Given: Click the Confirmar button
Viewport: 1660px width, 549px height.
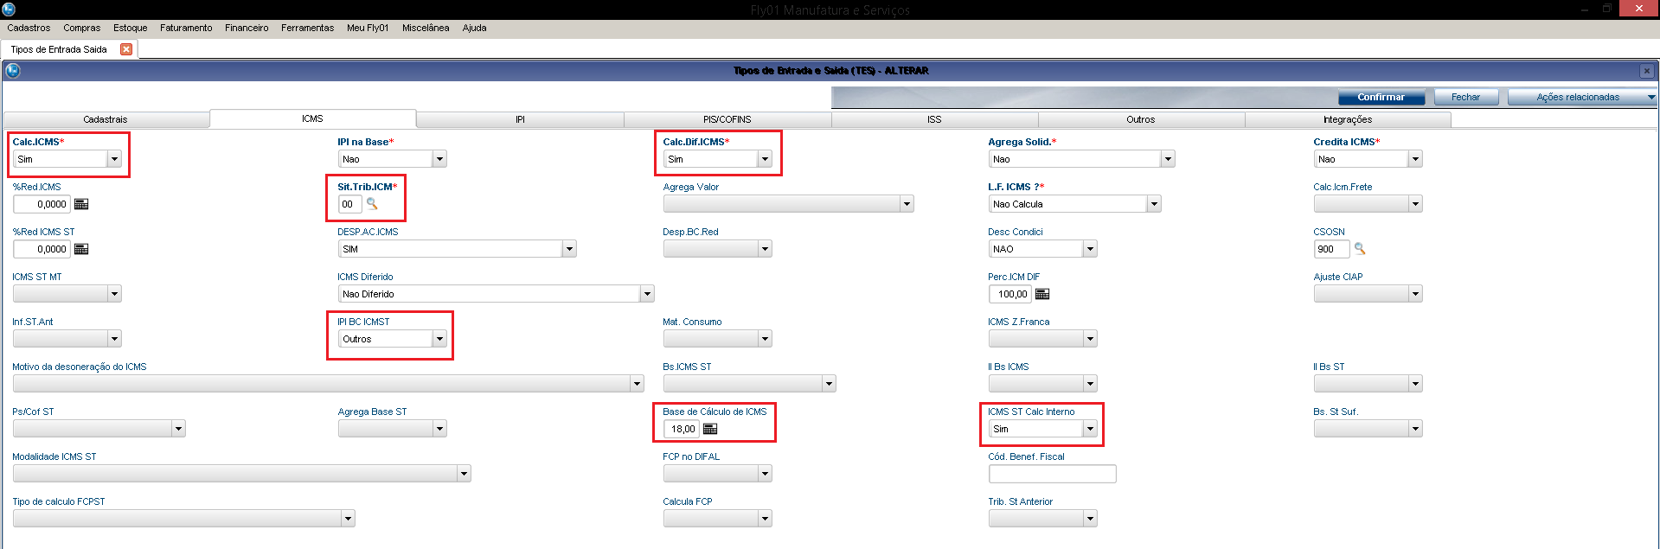Looking at the screenshot, I should pos(1381,97).
